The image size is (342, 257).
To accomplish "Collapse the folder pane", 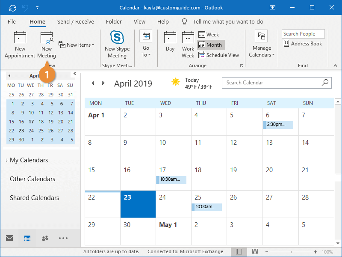I will pyautogui.click(x=74, y=74).
